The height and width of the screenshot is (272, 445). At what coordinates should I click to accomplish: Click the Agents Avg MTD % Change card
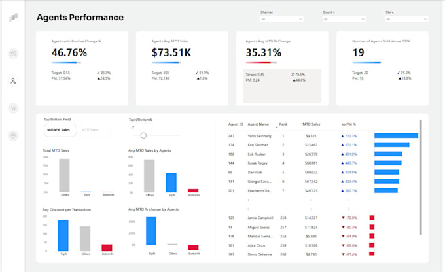pos(282,69)
